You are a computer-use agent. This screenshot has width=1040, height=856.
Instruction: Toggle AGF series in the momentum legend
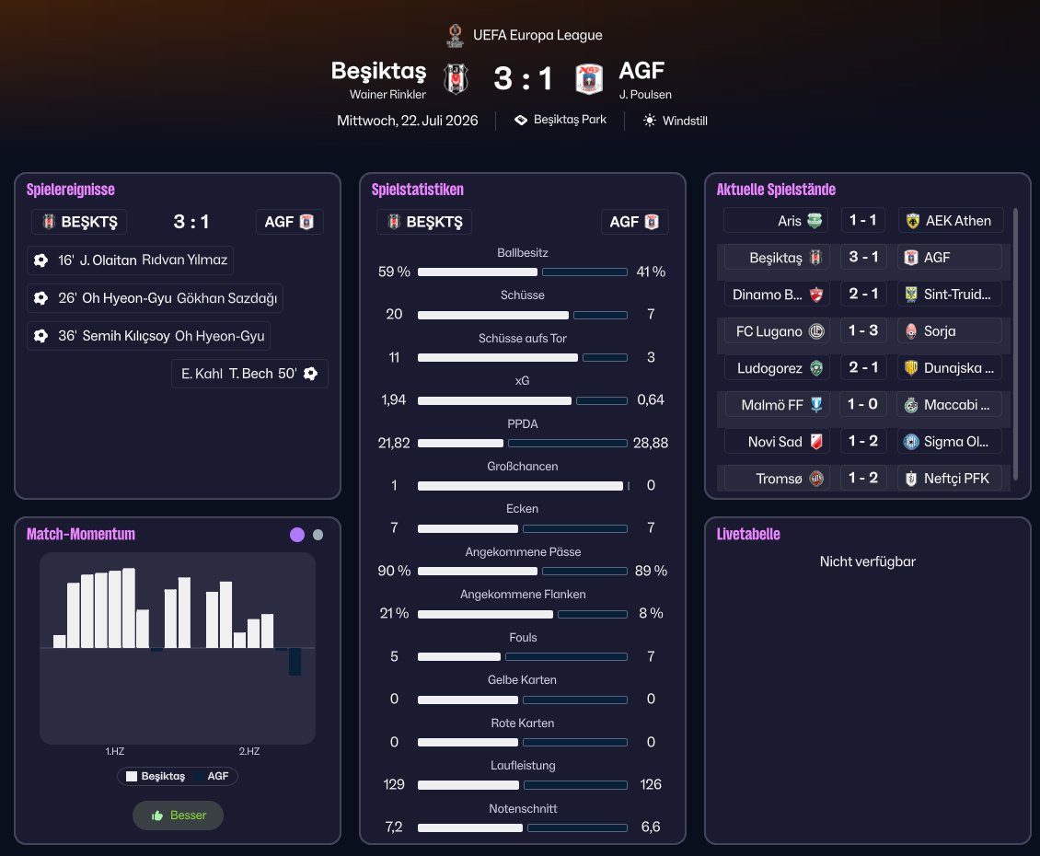(x=212, y=776)
